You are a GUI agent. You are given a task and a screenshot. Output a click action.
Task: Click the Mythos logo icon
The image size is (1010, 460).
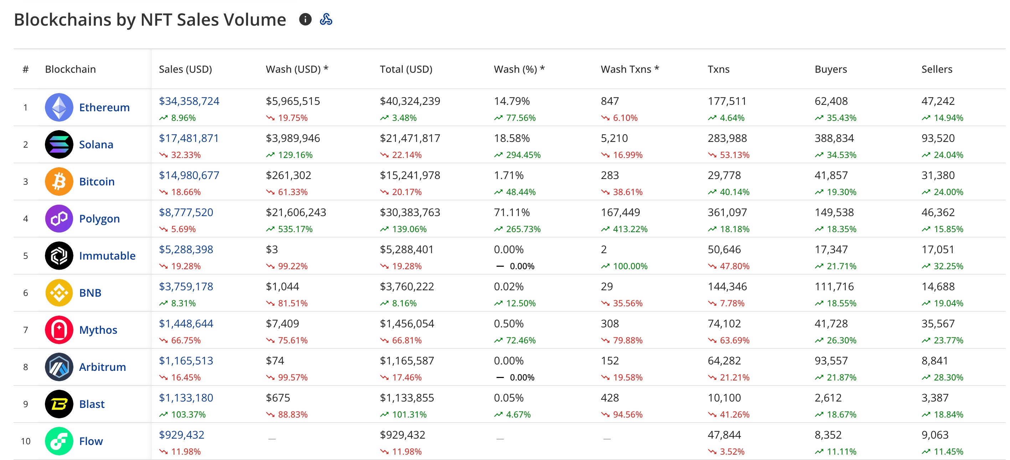pyautogui.click(x=59, y=330)
